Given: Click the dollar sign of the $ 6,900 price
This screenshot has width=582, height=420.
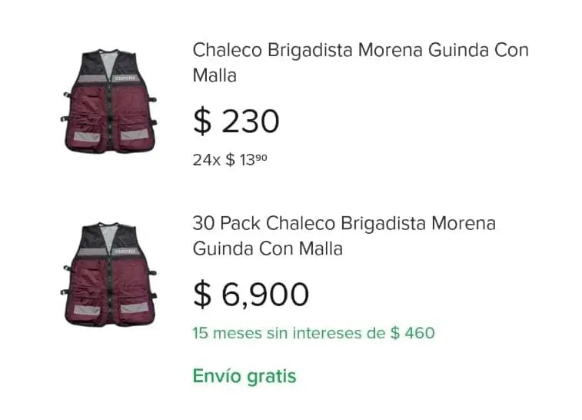Looking at the screenshot, I should (201, 295).
